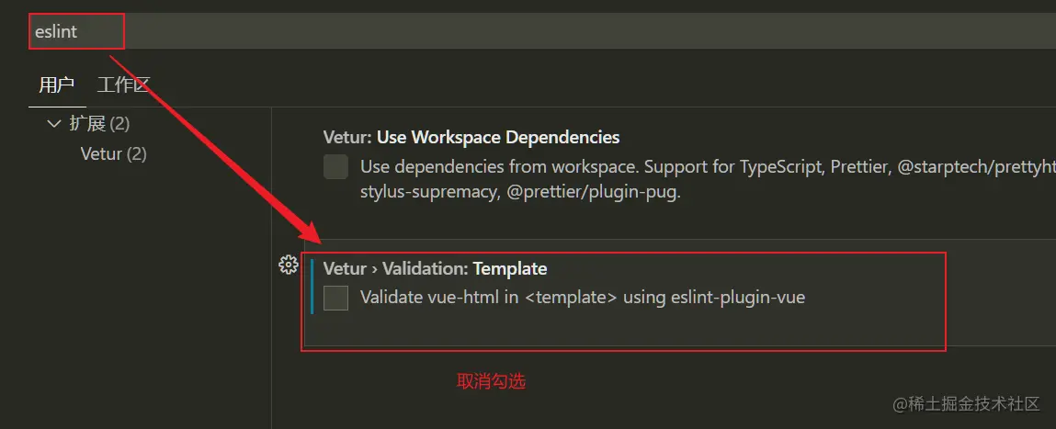Switch to the 工作区 settings tab
The height and width of the screenshot is (429, 1056).
(x=123, y=85)
